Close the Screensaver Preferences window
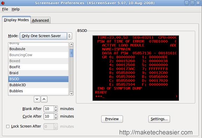The width and height of the screenshot is (202, 138). (x=198, y=3)
